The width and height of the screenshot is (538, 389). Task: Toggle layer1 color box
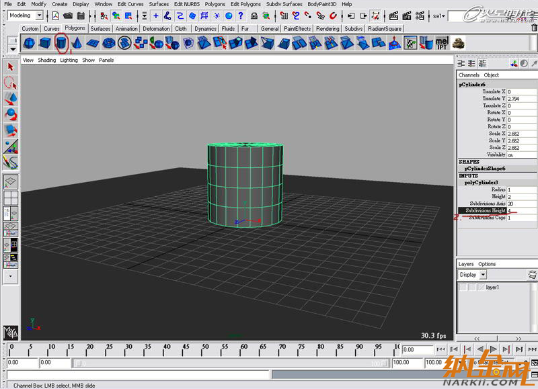point(479,288)
